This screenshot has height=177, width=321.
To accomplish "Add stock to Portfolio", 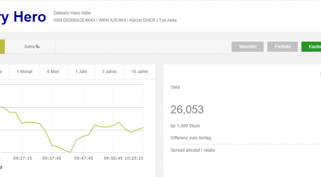I will click(x=283, y=47).
